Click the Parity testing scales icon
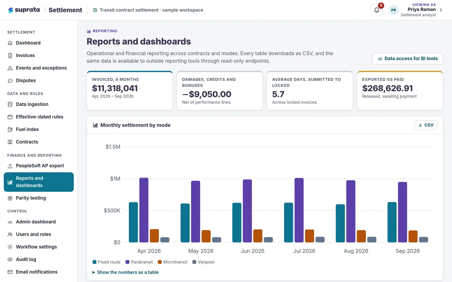Viewport: 452px width, 282px height. (10, 198)
